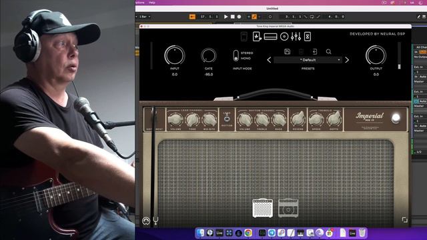Open the Default preset dropdown
Viewport: 427px width, 240px height.
[308, 60]
